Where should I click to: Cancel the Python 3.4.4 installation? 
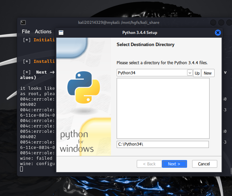pyautogui.click(x=205, y=164)
